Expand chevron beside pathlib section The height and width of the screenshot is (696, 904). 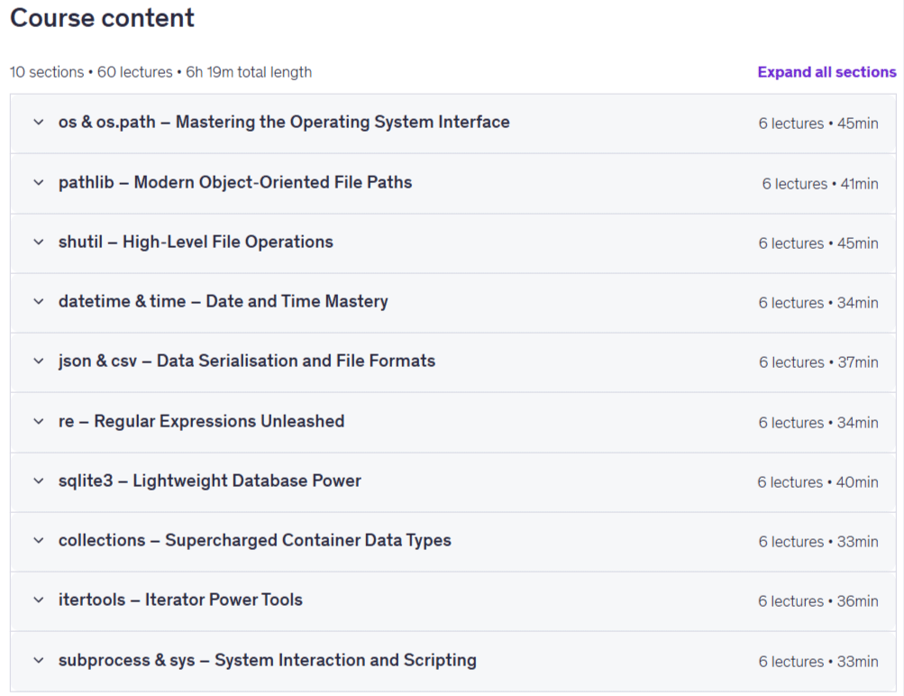[39, 183]
